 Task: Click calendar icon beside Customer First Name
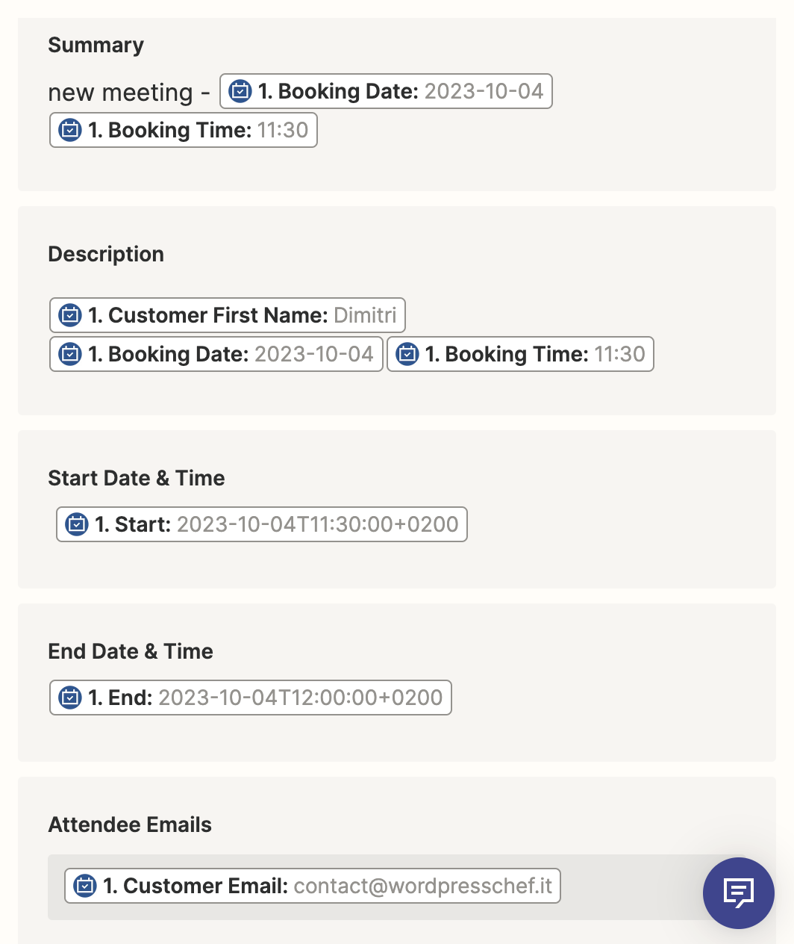coord(70,315)
